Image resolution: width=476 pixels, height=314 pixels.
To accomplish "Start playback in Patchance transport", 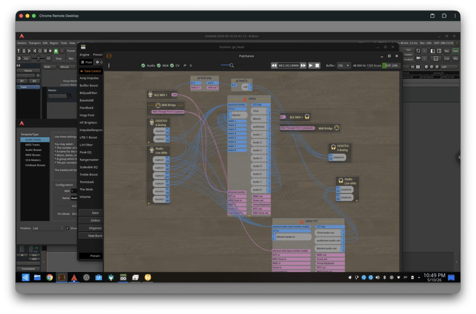I will click(311, 65).
